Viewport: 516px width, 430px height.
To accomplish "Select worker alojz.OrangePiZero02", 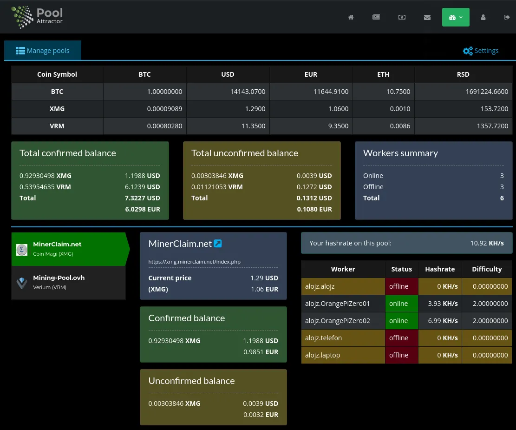I will coord(343,321).
